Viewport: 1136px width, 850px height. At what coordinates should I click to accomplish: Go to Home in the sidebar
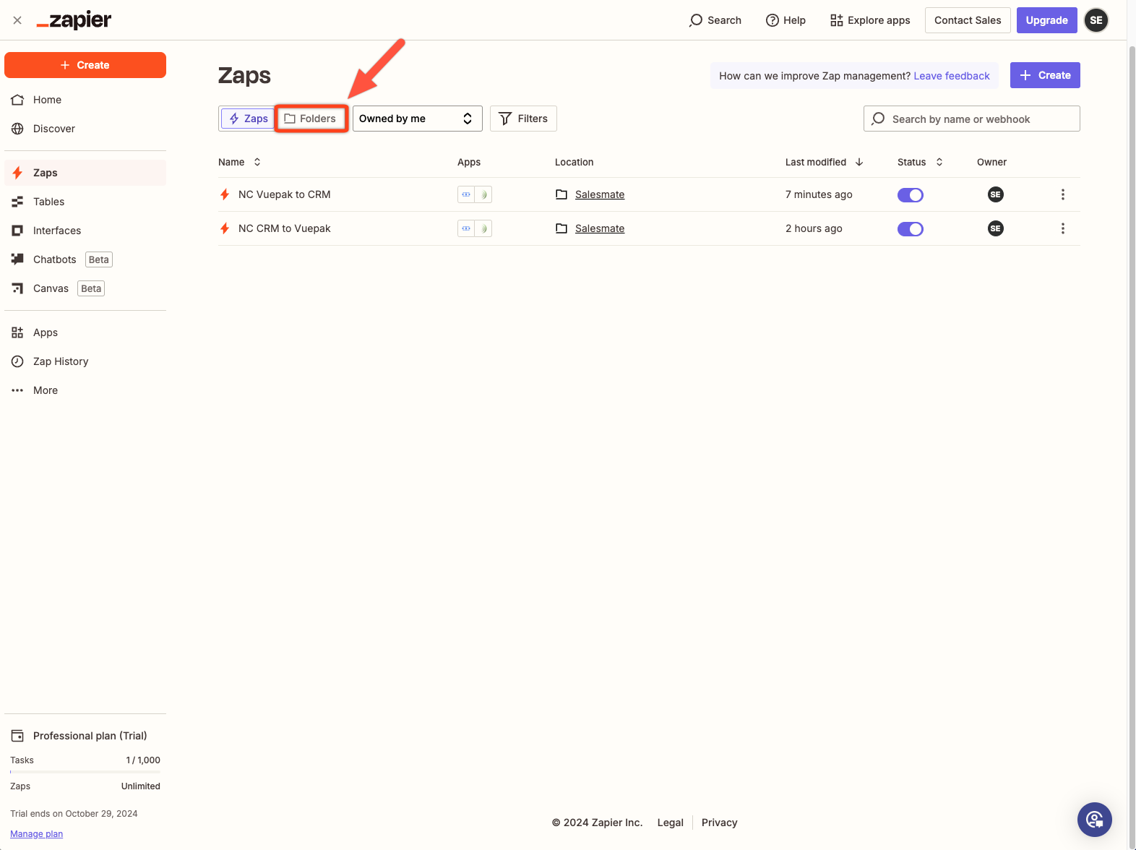[85, 100]
